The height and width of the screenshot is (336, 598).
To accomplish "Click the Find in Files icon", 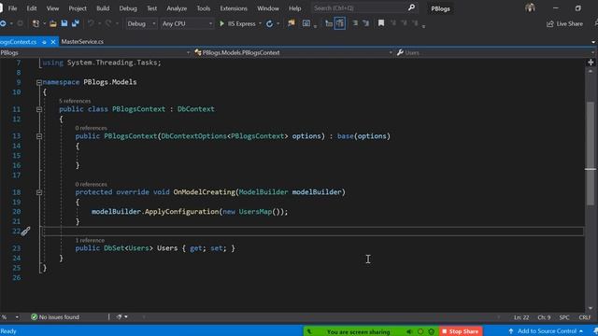I will point(292,23).
